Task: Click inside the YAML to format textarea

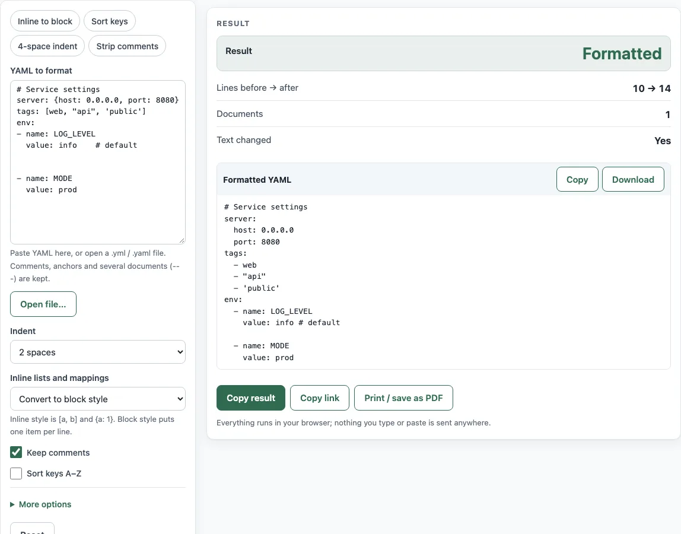Action: click(x=98, y=162)
